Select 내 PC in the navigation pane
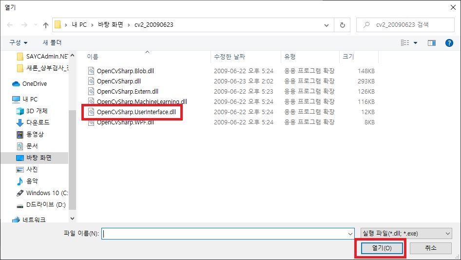The height and width of the screenshot is (260, 461). pyautogui.click(x=25, y=99)
